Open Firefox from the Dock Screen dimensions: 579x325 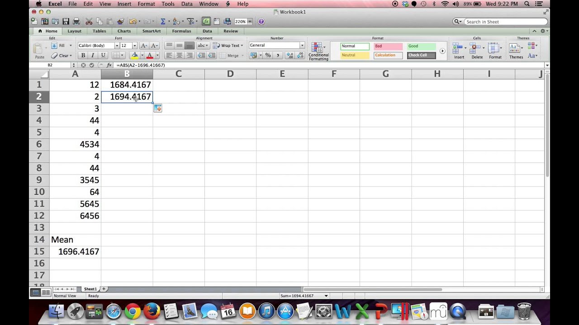pos(152,311)
